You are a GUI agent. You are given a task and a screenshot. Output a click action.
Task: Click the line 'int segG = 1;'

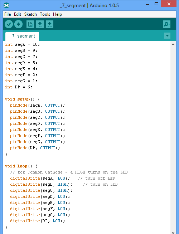pyautogui.click(x=21, y=81)
